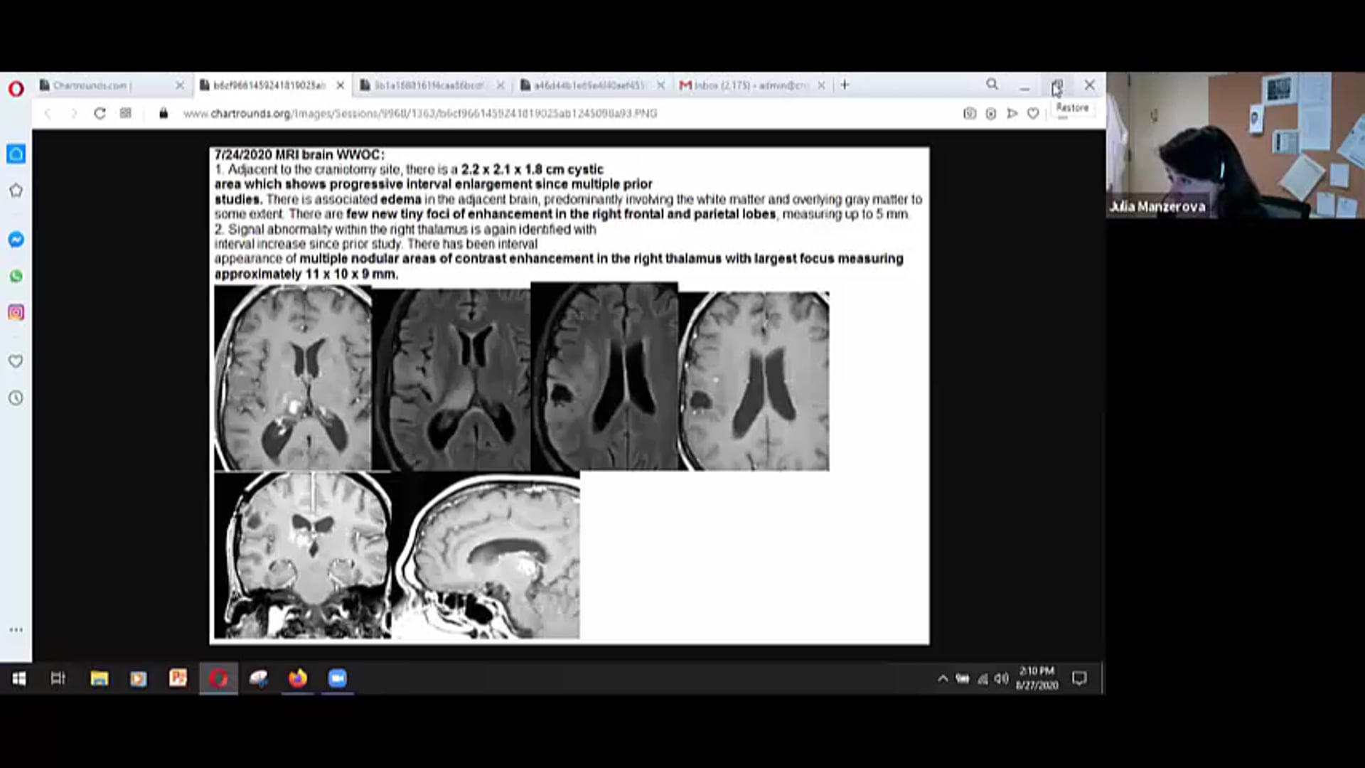Screen dimensions: 1365x768
Task: Take a snapshot using the address bar camera icon
Action: point(969,113)
